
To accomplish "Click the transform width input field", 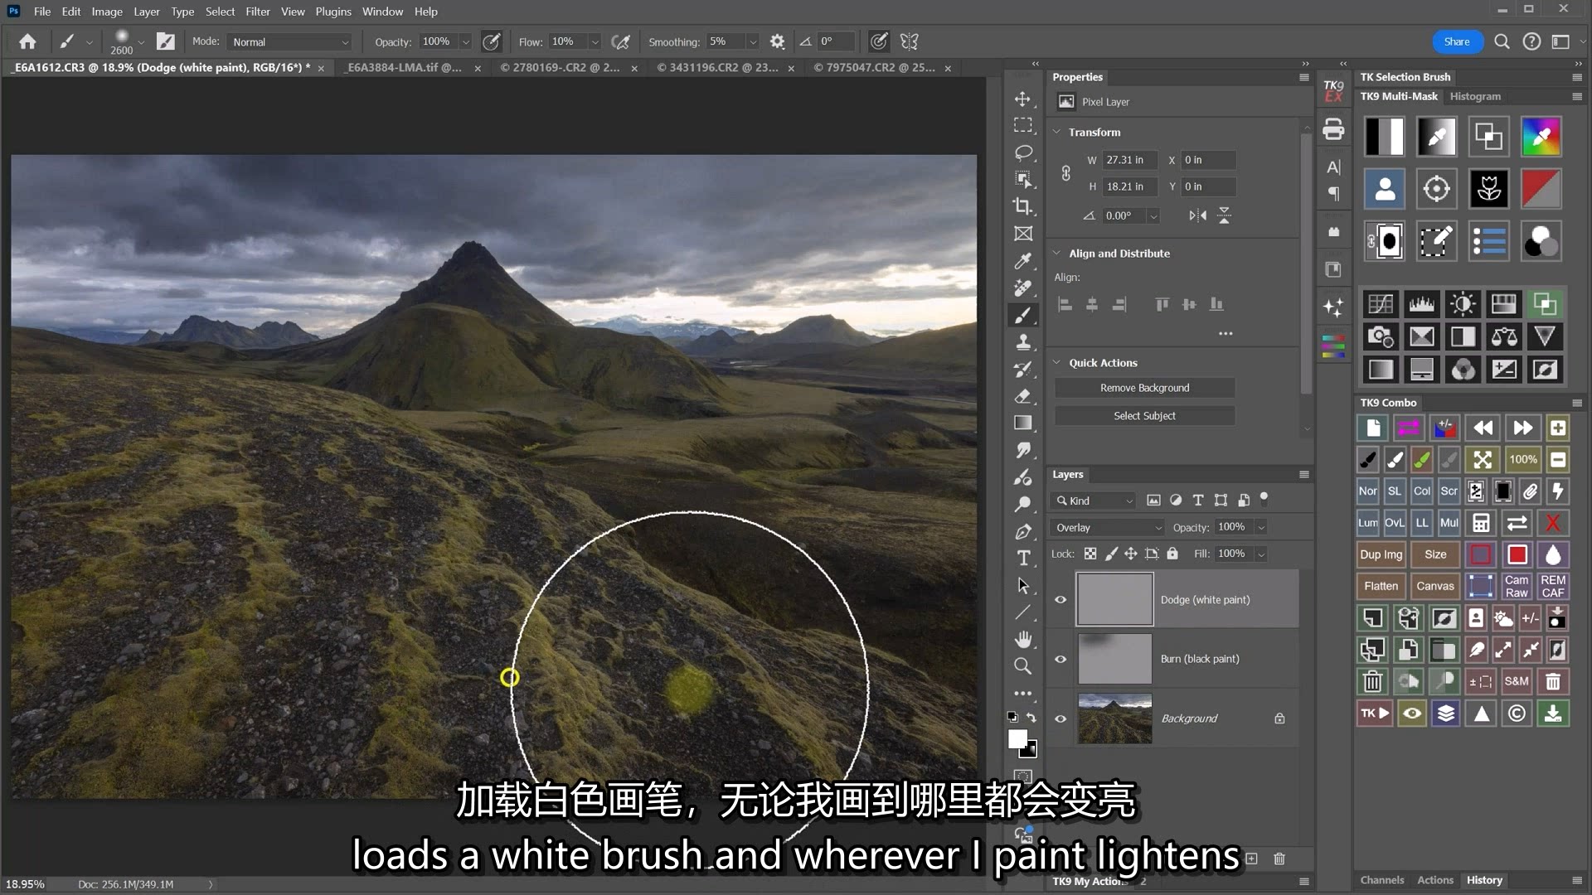I will pyautogui.click(x=1129, y=160).
